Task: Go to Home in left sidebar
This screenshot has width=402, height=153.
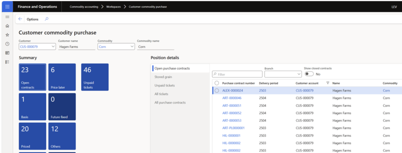Action: click(7, 26)
